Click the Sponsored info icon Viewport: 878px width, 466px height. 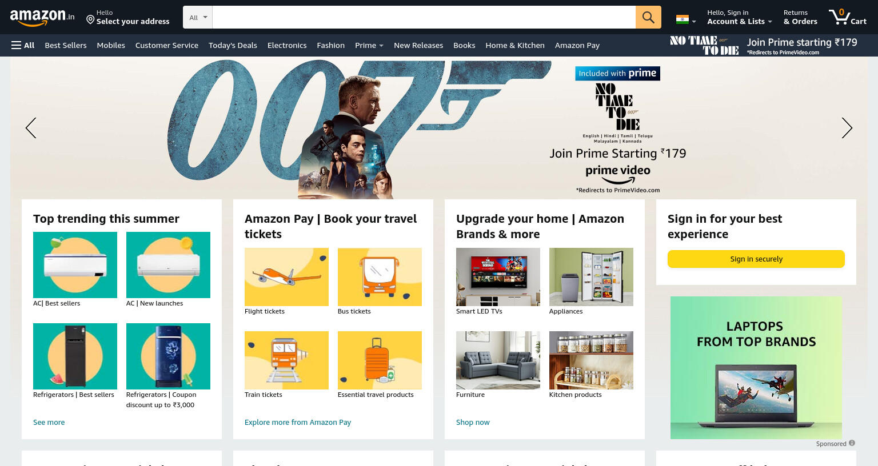(852, 443)
